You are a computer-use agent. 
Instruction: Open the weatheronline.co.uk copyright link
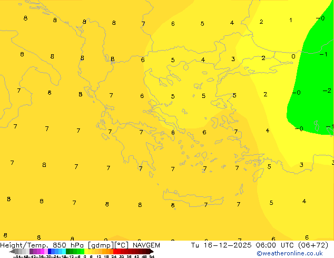point(290,253)
